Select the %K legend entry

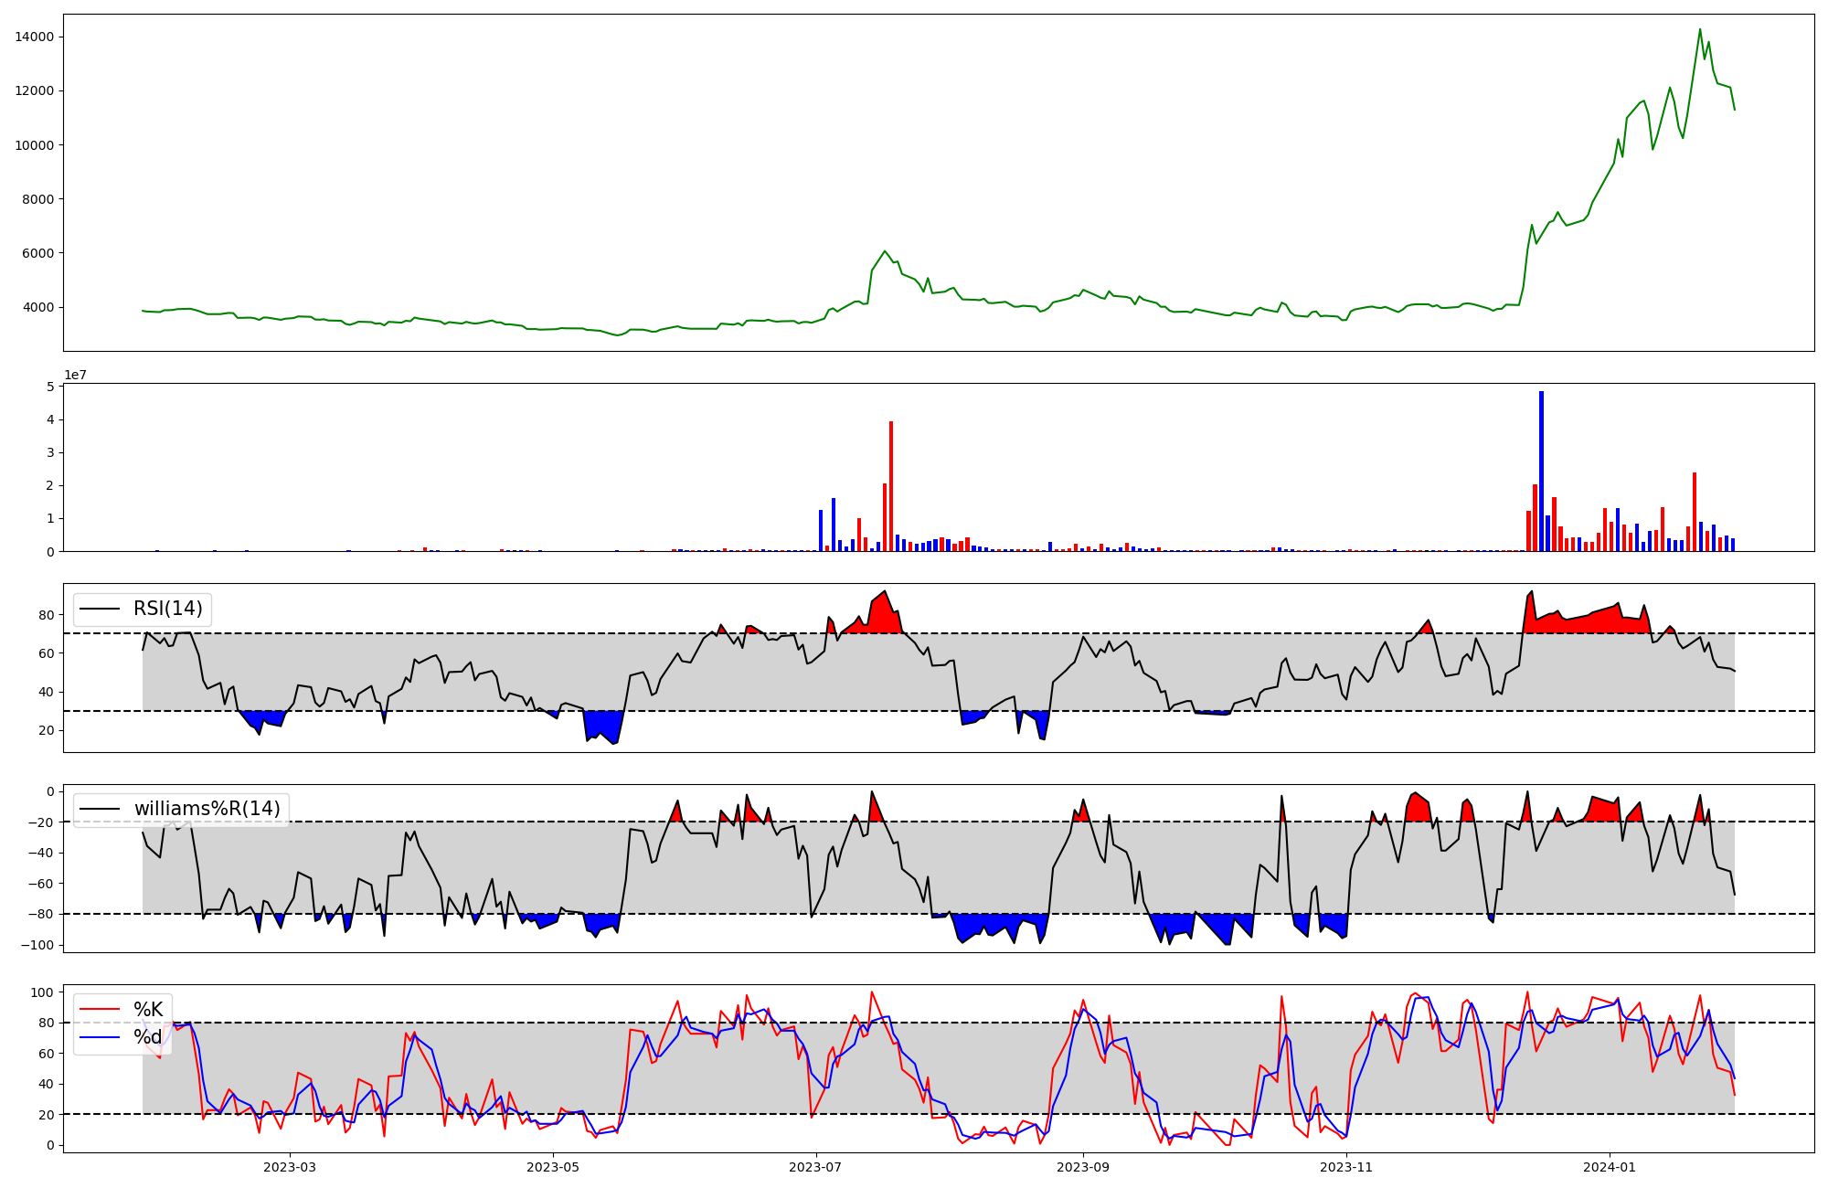coord(148,1009)
